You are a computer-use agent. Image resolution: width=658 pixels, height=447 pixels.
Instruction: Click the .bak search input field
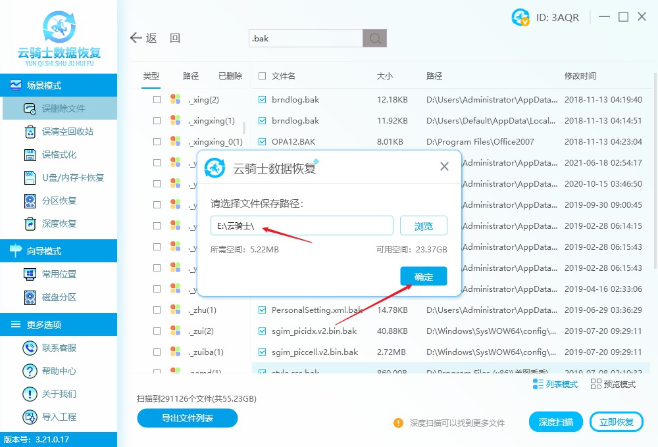click(x=305, y=39)
